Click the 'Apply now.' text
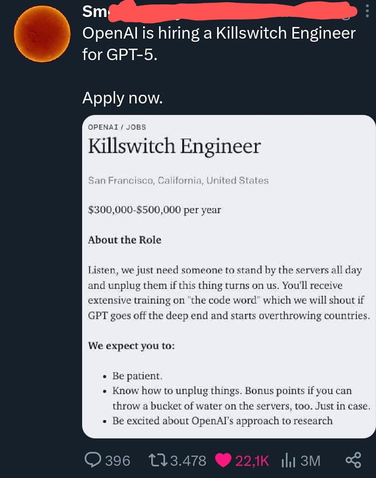 coord(122,98)
